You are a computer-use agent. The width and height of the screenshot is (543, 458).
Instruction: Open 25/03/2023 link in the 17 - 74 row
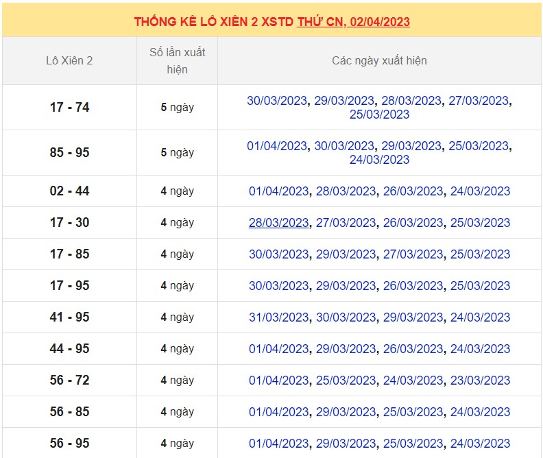[379, 114]
